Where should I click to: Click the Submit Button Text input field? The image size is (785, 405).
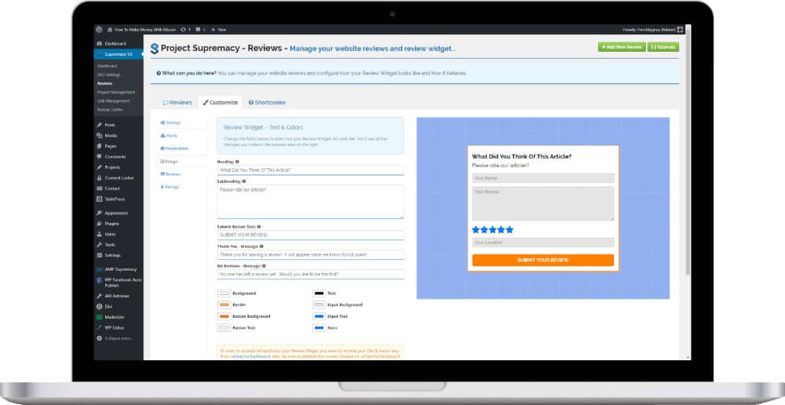click(x=310, y=235)
